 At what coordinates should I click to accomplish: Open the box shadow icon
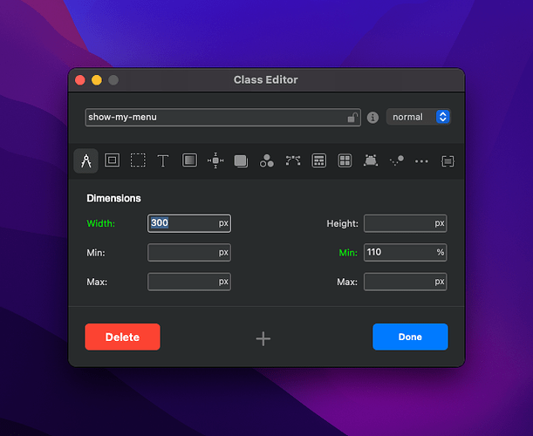pyautogui.click(x=241, y=160)
